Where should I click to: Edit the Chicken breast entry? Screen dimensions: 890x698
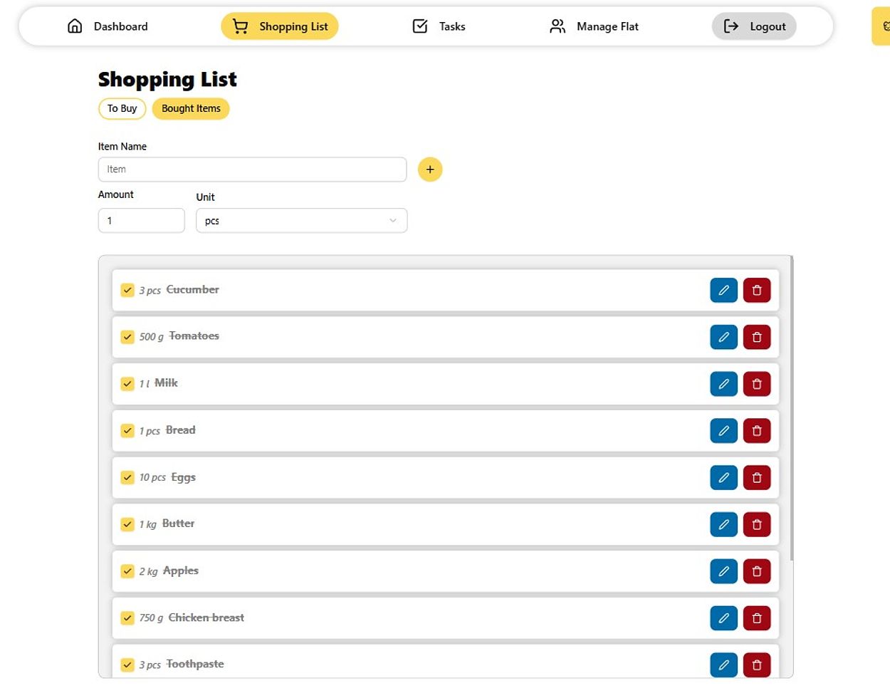click(723, 618)
